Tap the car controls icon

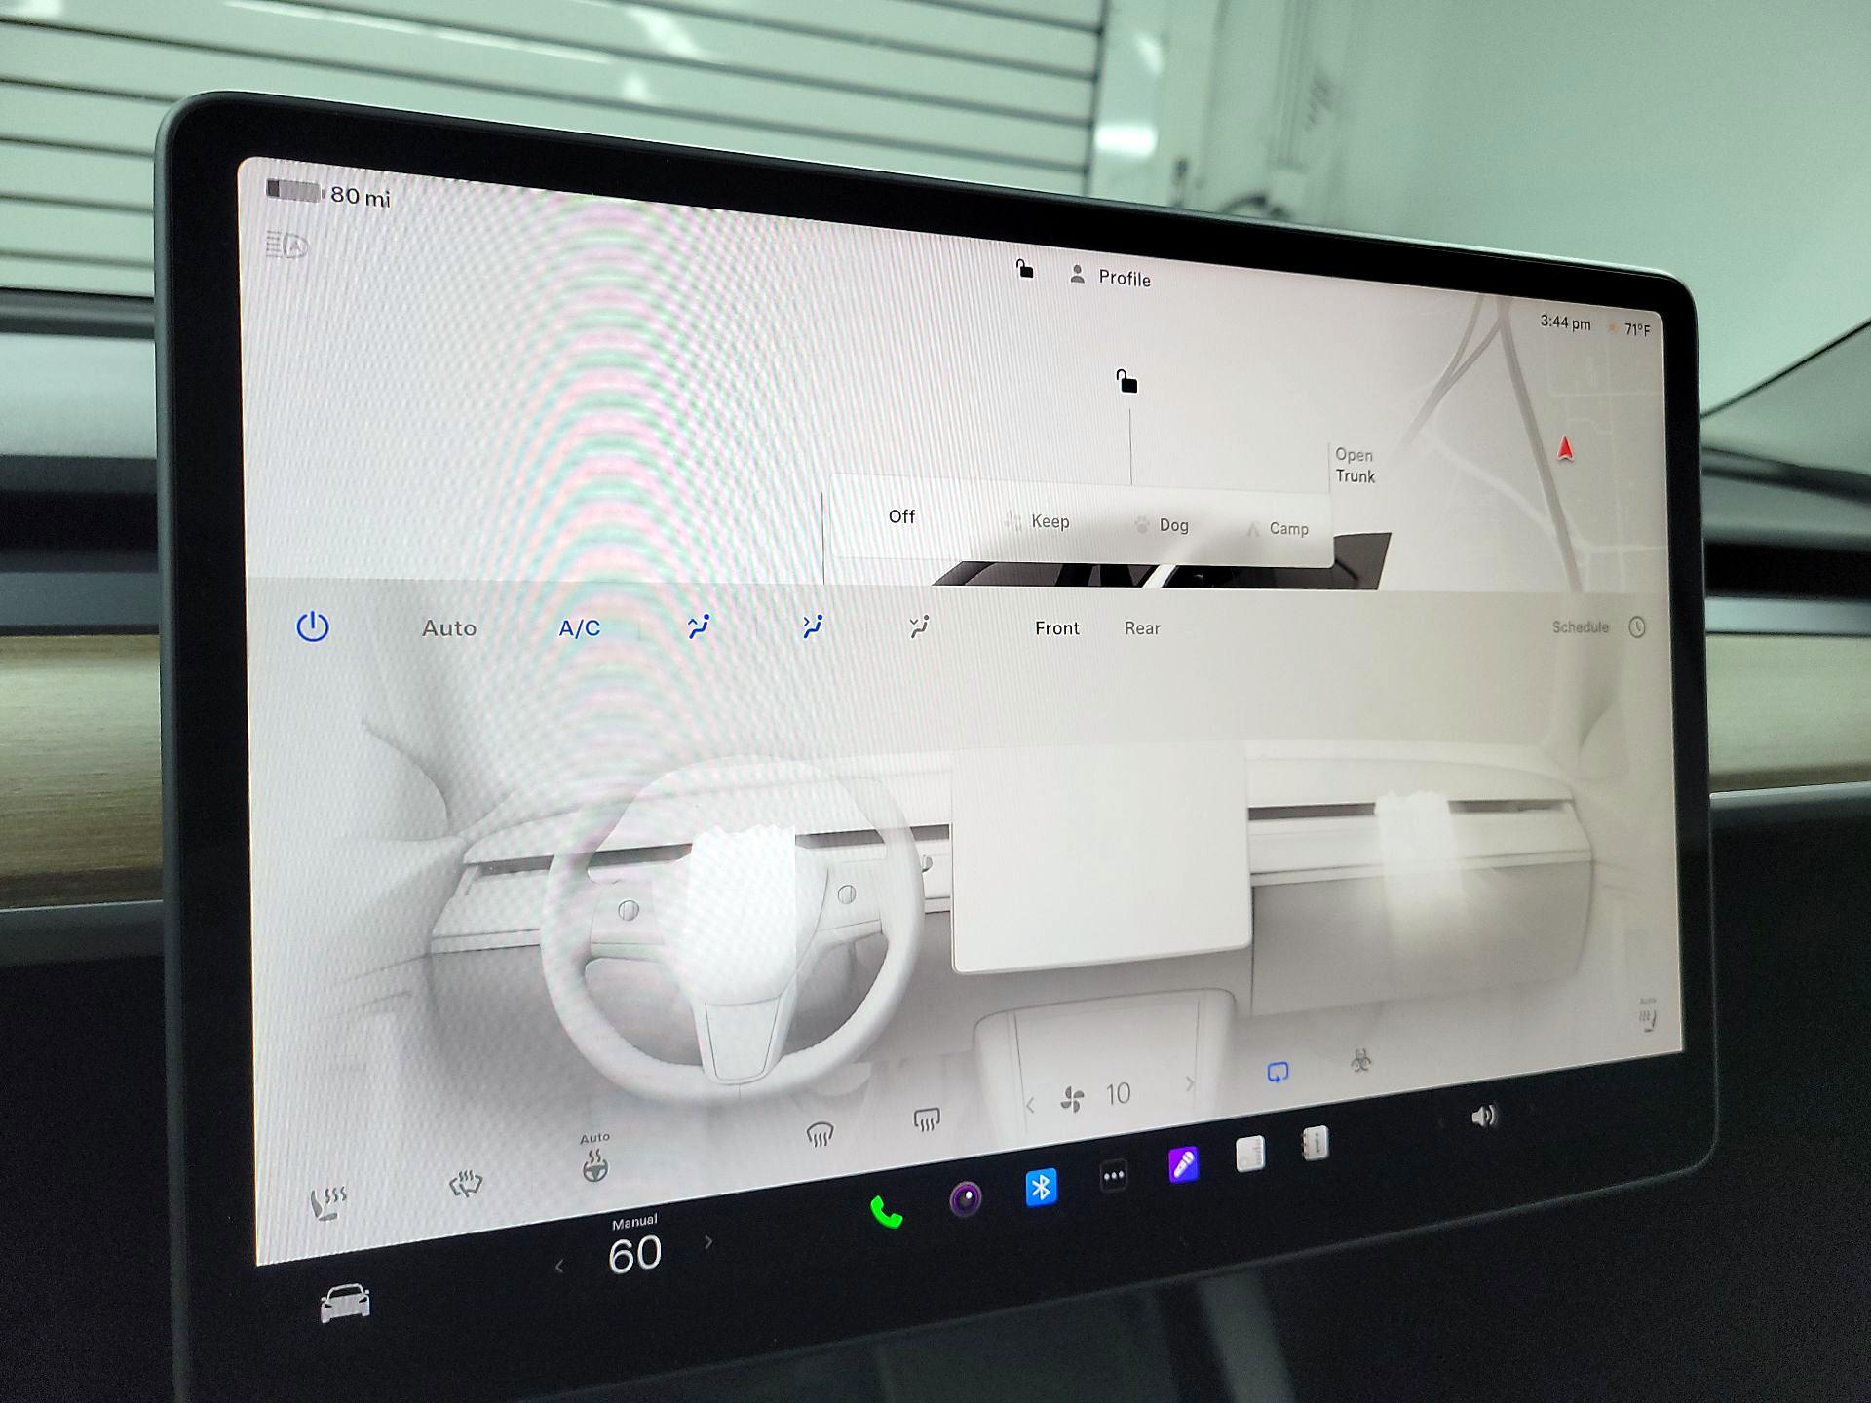[345, 1303]
